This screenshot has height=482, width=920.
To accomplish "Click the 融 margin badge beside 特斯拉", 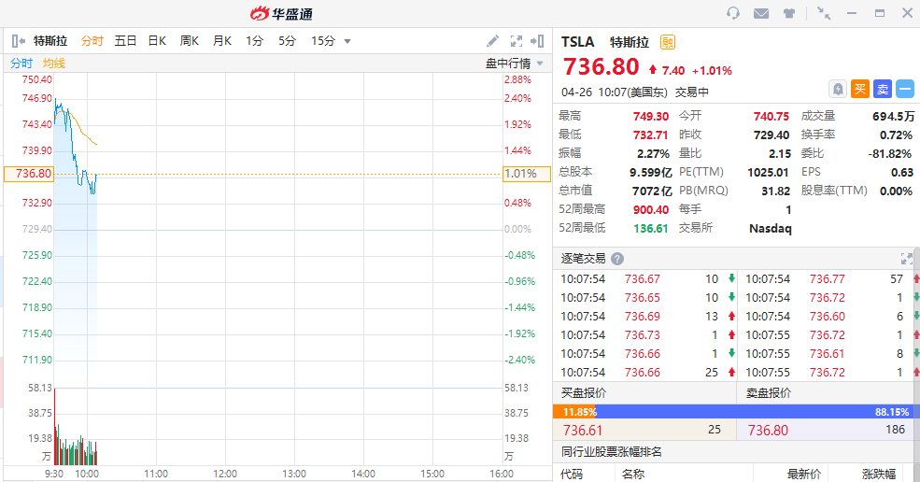I will [668, 42].
